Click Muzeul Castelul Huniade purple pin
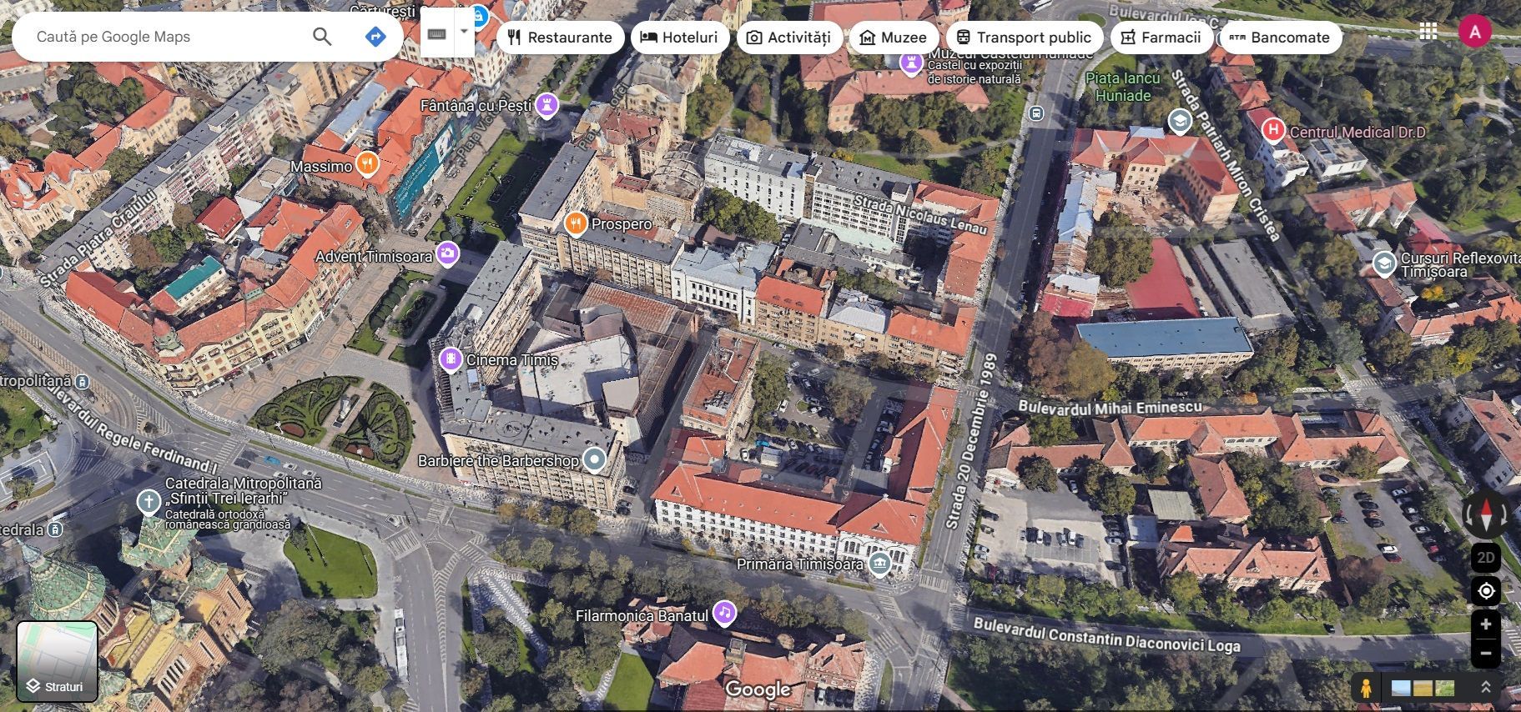The image size is (1521, 712). pos(911,63)
